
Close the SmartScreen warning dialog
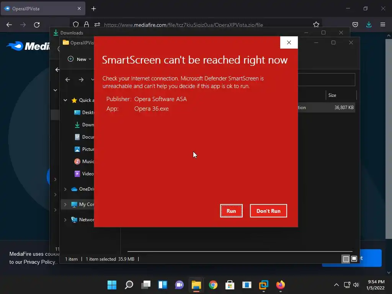pyautogui.click(x=289, y=42)
